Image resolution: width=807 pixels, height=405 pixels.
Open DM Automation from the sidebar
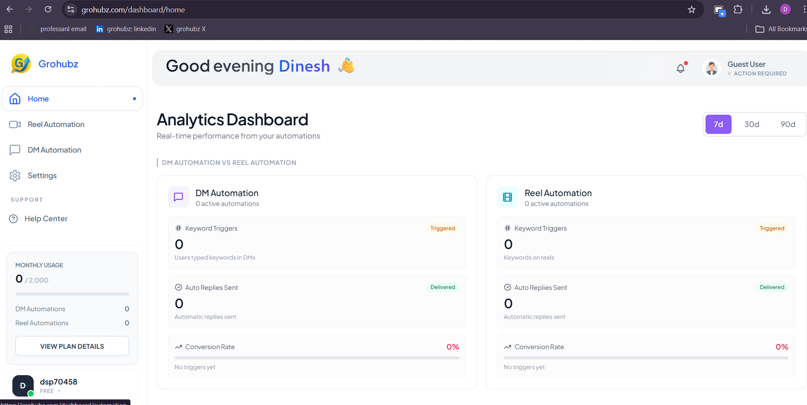pyautogui.click(x=54, y=150)
